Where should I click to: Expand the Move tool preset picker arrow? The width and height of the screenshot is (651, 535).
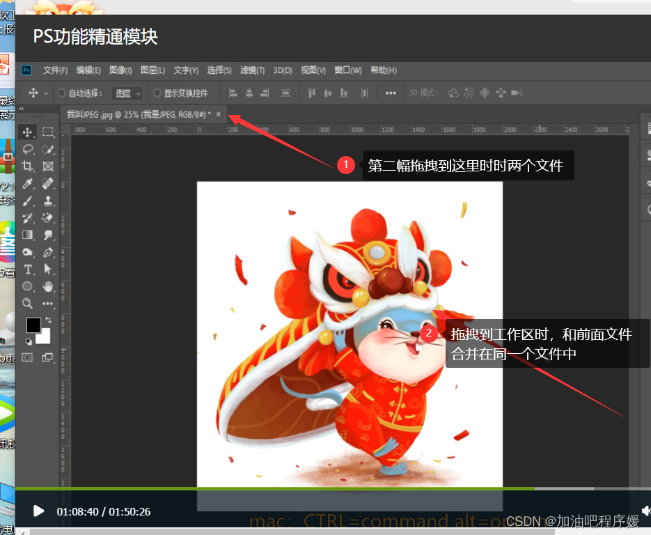(46, 93)
